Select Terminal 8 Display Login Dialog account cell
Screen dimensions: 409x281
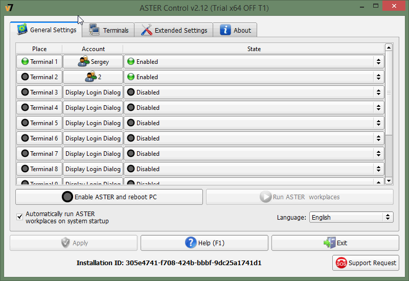[93, 169]
